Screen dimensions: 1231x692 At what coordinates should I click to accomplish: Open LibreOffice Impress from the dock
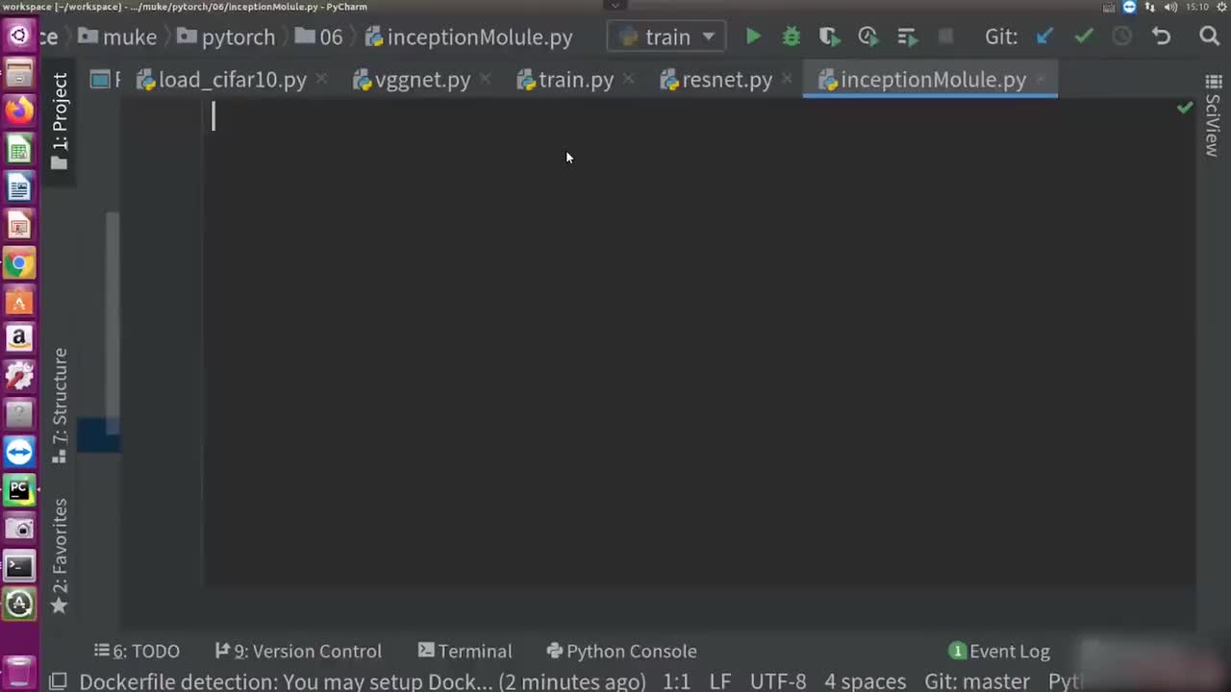[19, 225]
